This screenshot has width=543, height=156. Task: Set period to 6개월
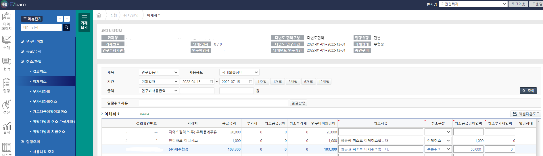point(308,82)
